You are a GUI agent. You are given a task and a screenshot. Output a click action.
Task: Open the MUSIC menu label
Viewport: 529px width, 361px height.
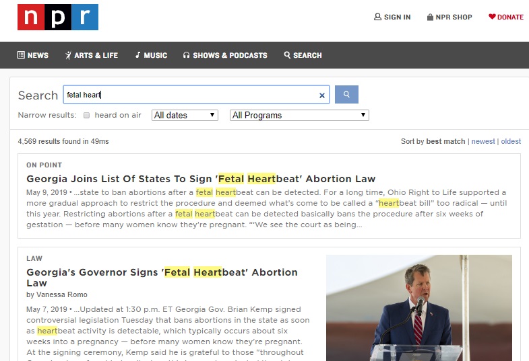156,55
